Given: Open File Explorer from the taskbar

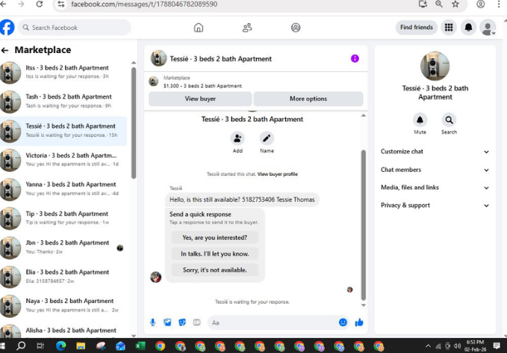Looking at the screenshot, I should click(81, 346).
